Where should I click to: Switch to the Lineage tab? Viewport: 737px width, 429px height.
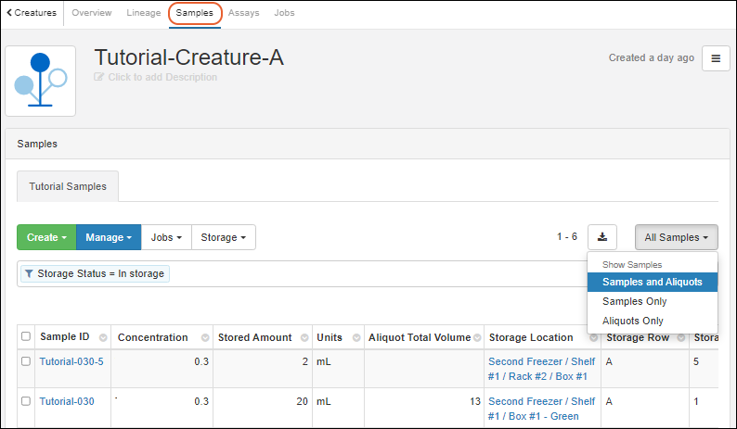(x=143, y=13)
